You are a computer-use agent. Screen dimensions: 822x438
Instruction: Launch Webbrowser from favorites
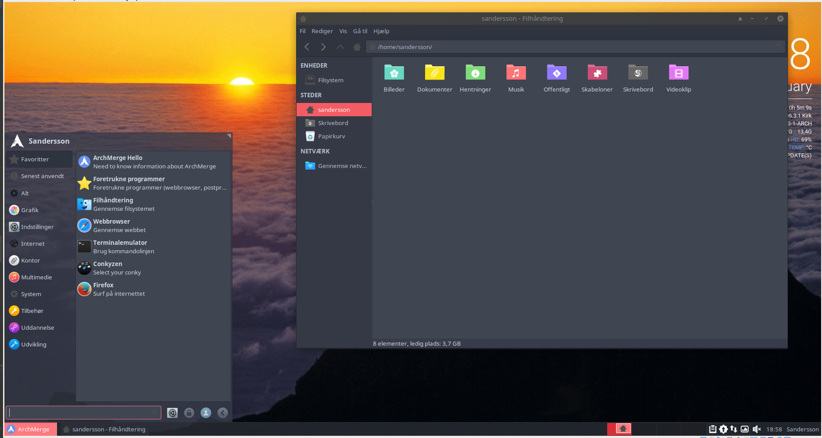[x=153, y=225]
